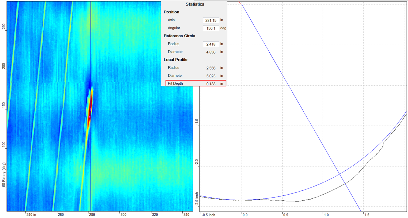
Task: Click the Angular position input field
Action: point(211,28)
